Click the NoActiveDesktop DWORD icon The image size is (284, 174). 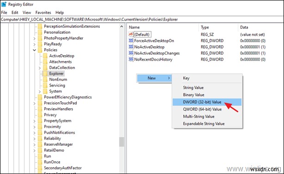[131, 47]
